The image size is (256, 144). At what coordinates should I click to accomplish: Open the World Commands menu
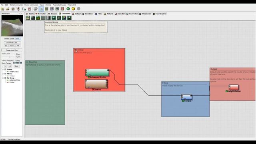(x=16, y=5)
